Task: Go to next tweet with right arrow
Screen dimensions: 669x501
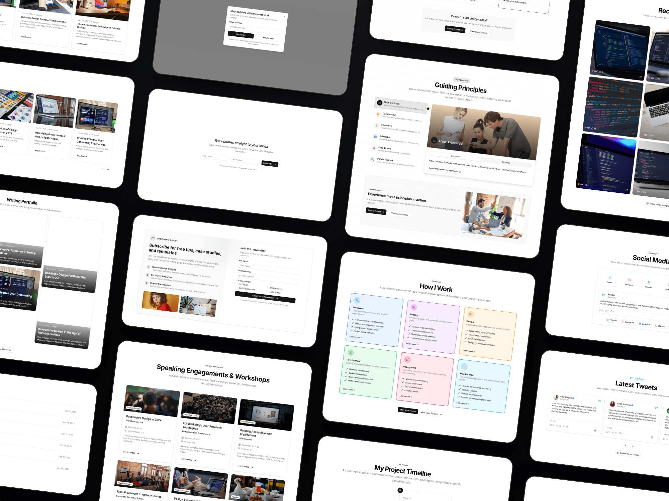Action: pos(632,446)
